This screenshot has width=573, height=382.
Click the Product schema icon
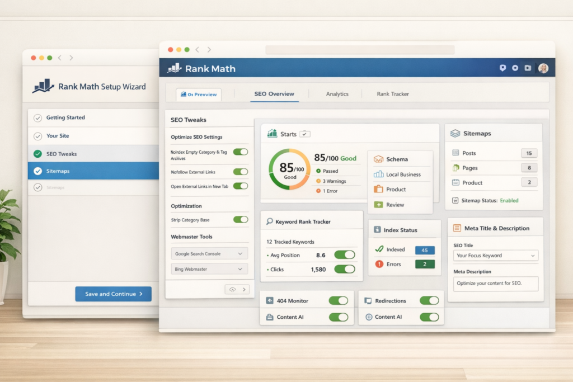[379, 190]
